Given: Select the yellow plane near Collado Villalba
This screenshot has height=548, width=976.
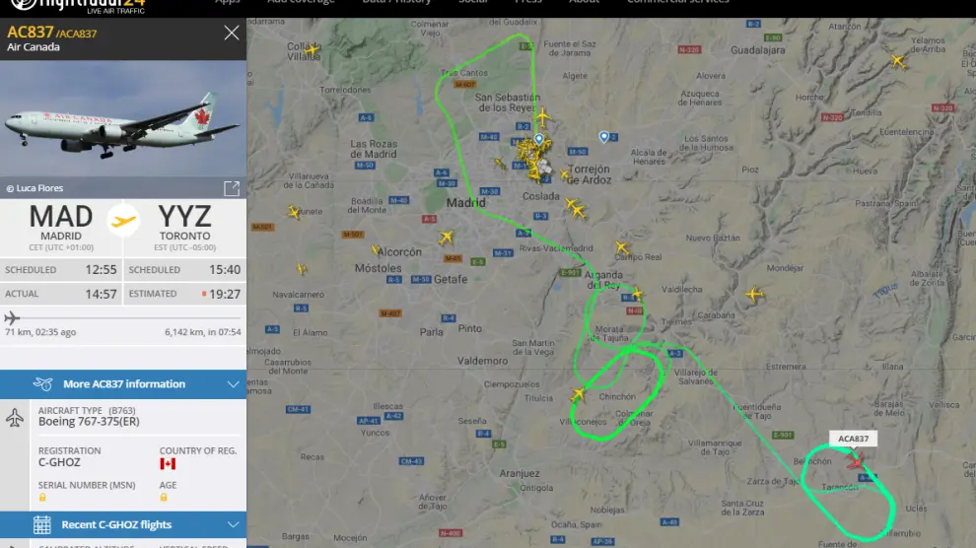Looking at the screenshot, I should click(x=313, y=49).
